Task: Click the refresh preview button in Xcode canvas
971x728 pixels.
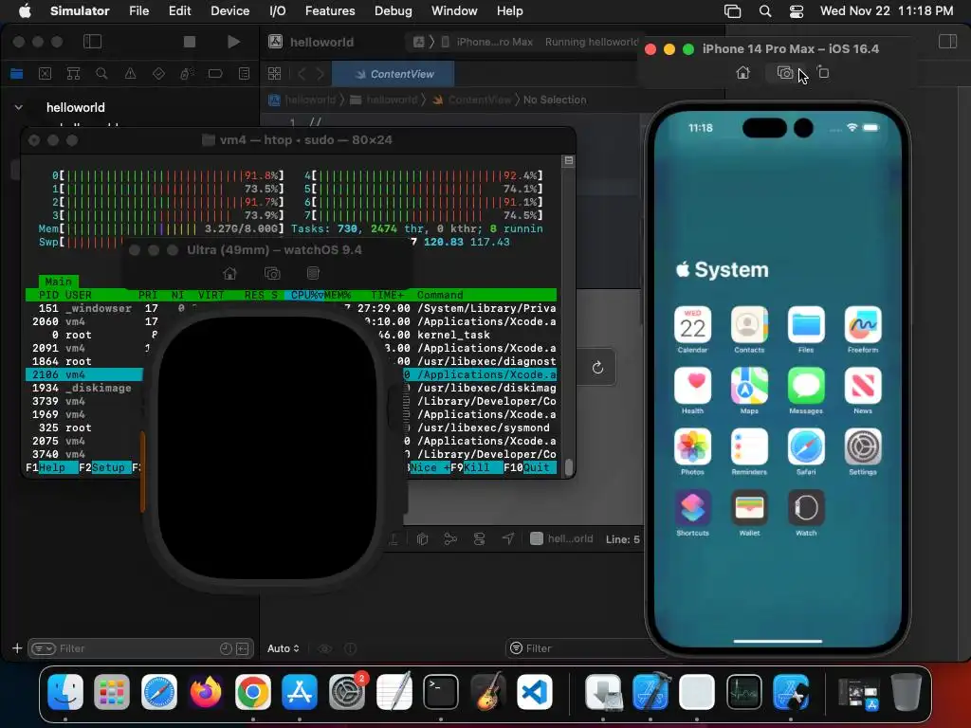Action: [x=597, y=367]
